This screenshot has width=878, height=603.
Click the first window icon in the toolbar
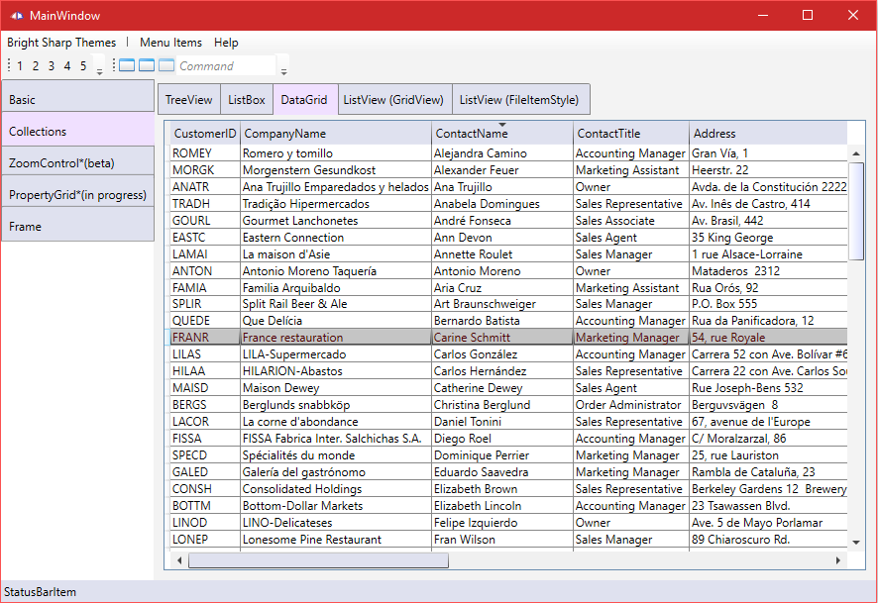click(x=127, y=66)
